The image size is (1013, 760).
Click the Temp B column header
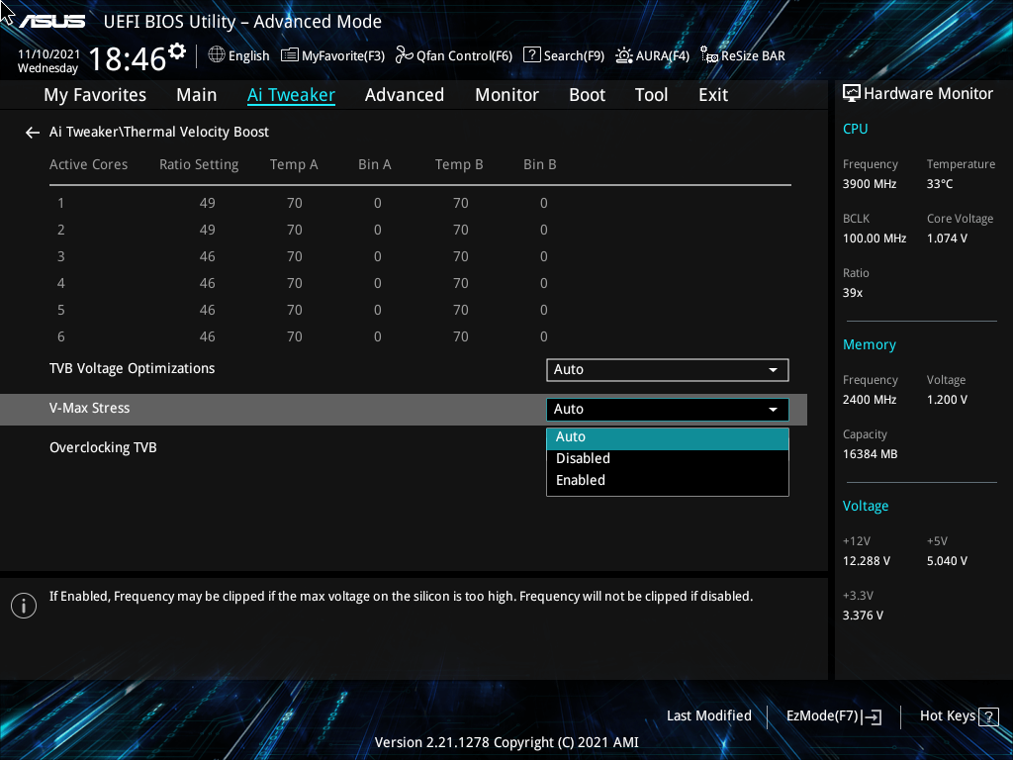[x=459, y=165]
